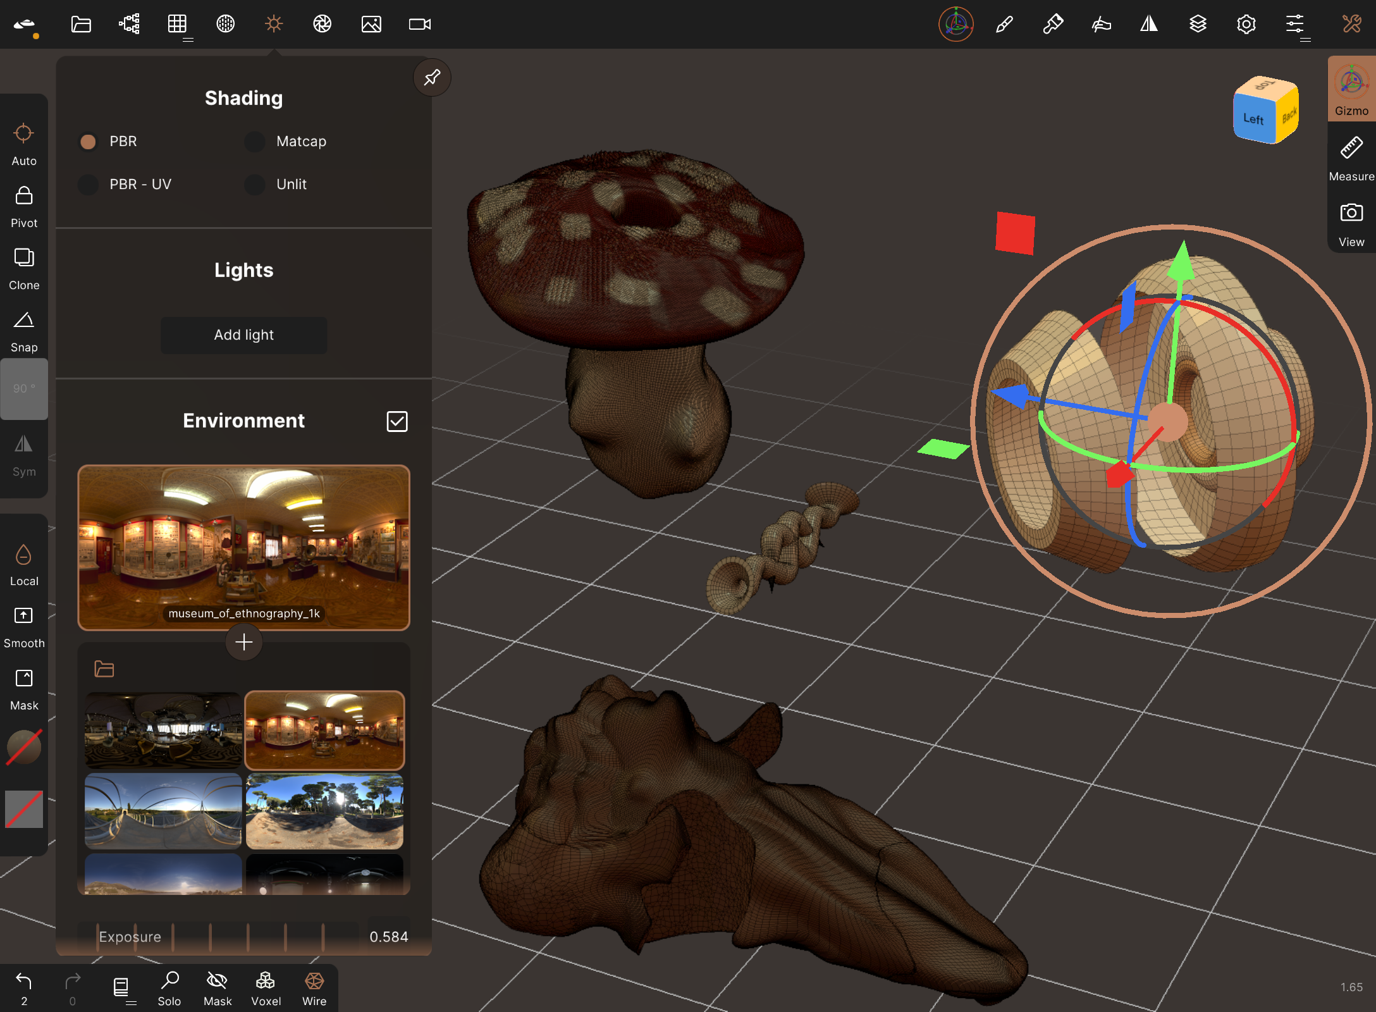Expand the View camera menu

click(1351, 224)
